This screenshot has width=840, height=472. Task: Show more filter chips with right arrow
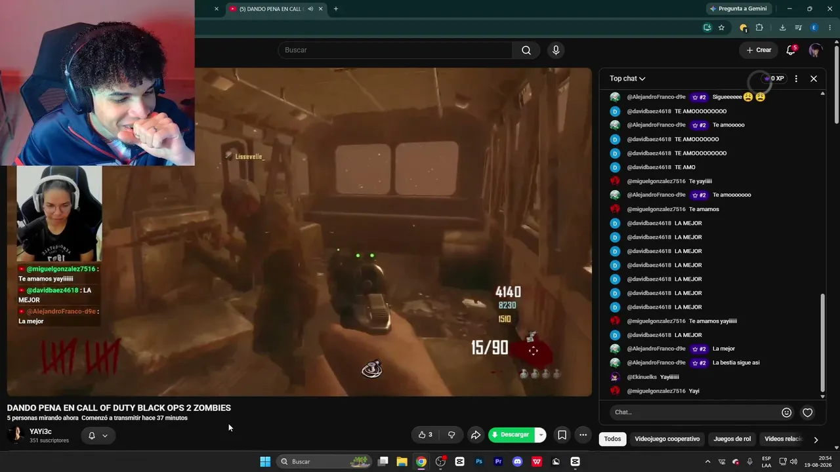click(816, 440)
